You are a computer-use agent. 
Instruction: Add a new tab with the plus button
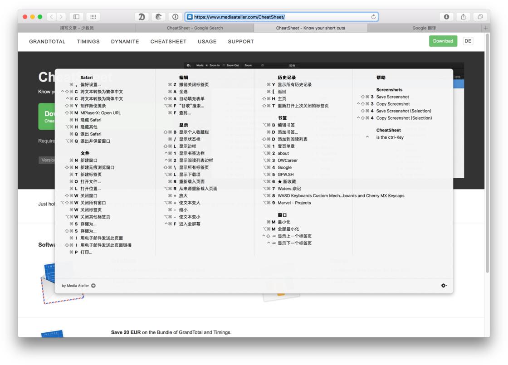click(x=485, y=28)
